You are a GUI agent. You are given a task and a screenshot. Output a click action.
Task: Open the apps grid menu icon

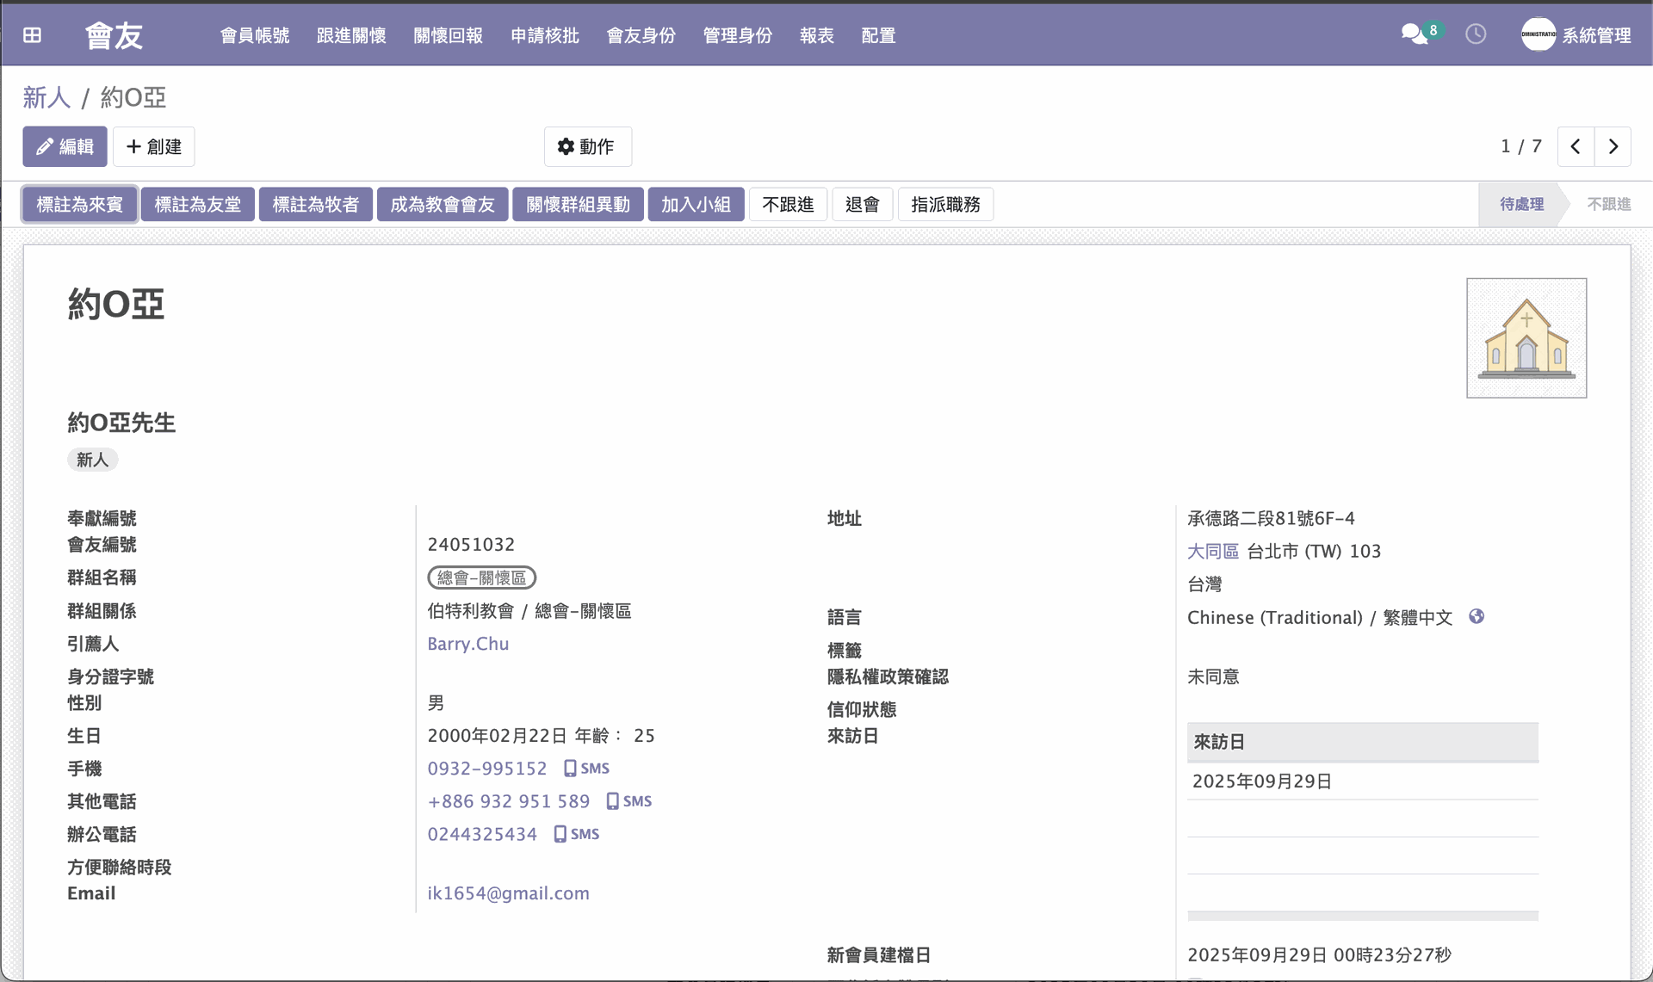tap(32, 35)
